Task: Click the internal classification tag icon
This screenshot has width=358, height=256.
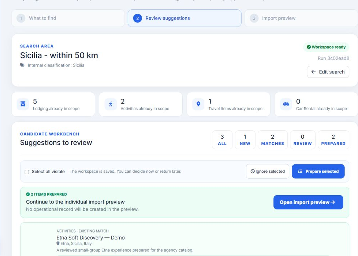Action: click(22, 65)
